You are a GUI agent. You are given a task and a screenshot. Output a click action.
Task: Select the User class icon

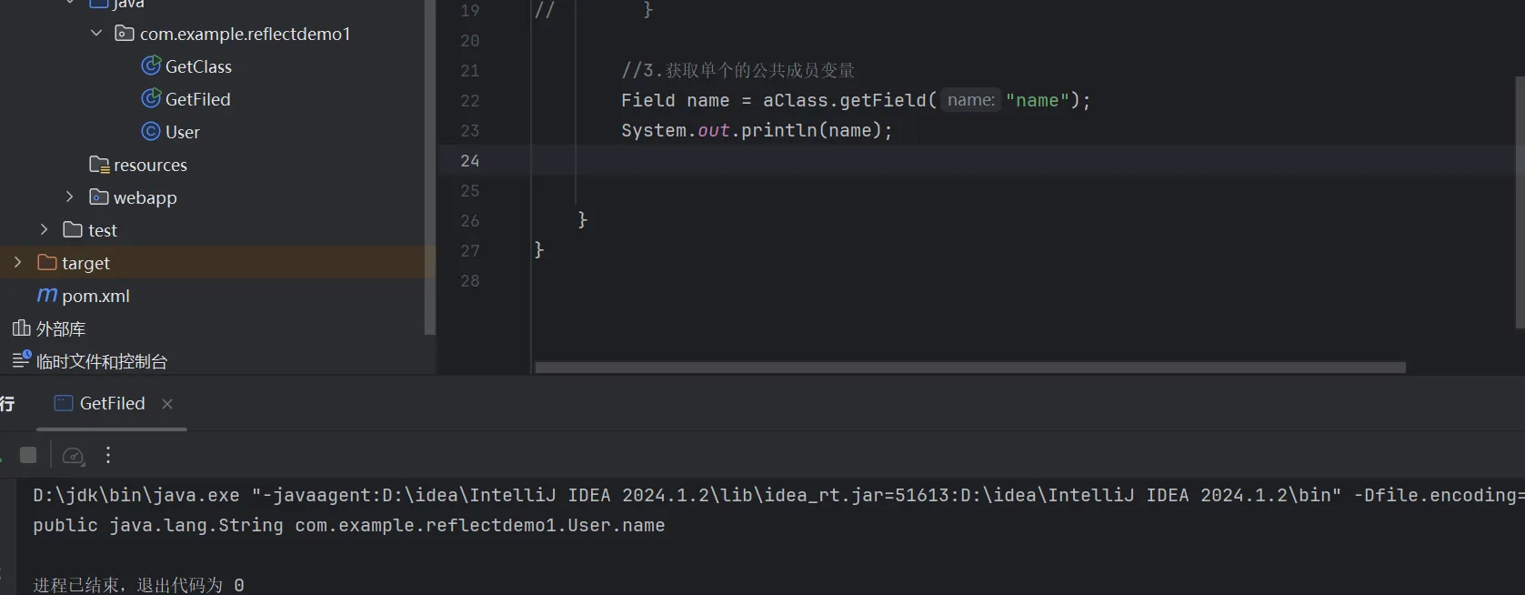click(151, 132)
